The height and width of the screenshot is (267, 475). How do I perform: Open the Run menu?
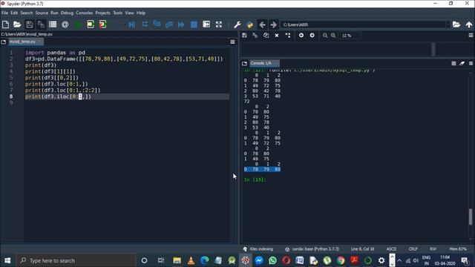tap(54, 13)
